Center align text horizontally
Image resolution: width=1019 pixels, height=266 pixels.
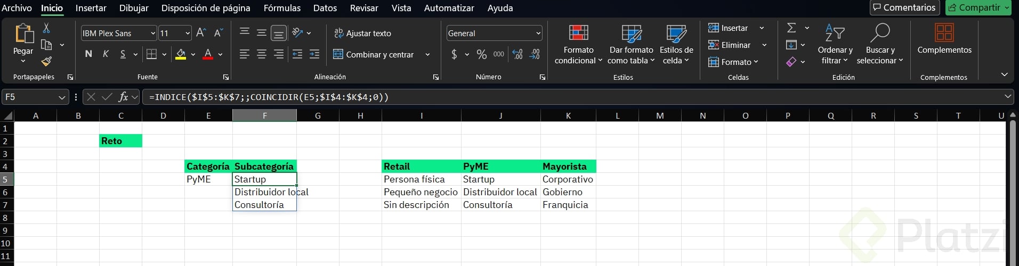click(x=262, y=54)
